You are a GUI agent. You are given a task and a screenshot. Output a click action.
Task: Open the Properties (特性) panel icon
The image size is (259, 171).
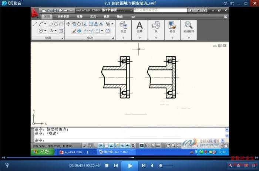(x=172, y=27)
